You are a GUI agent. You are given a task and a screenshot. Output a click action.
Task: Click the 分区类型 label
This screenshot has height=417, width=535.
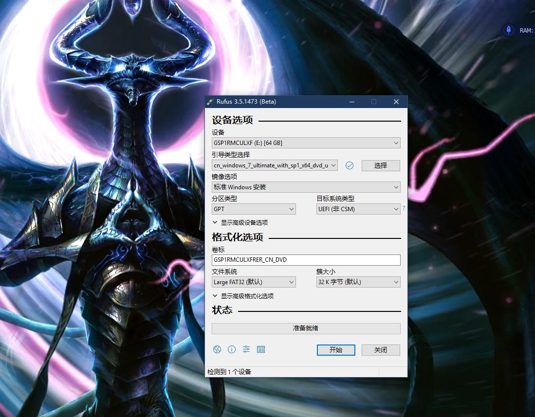[x=224, y=199]
